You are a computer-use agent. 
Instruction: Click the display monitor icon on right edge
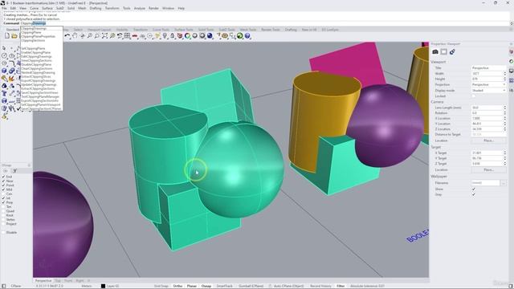(x=512, y=71)
